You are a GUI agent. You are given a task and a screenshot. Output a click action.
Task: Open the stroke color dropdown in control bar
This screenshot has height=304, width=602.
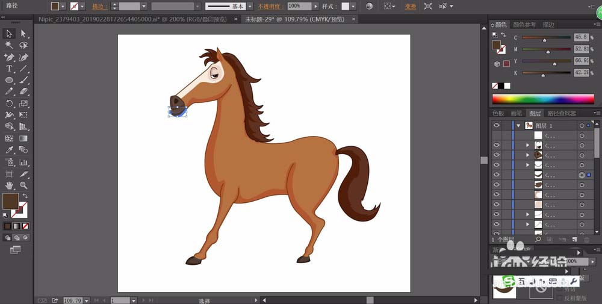[82, 7]
